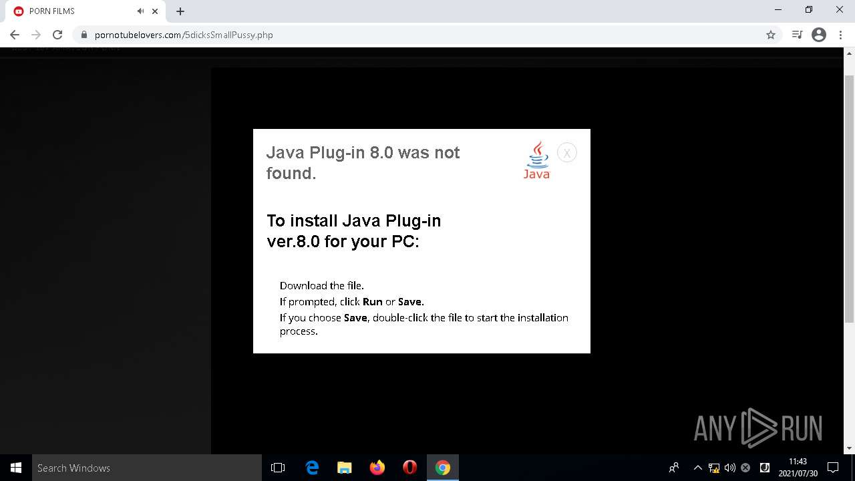The width and height of the screenshot is (855, 481).
Task: Bookmark this page with the star
Action: (771, 35)
